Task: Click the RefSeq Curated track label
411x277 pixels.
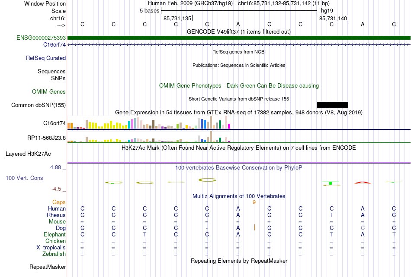Action: 45,58
